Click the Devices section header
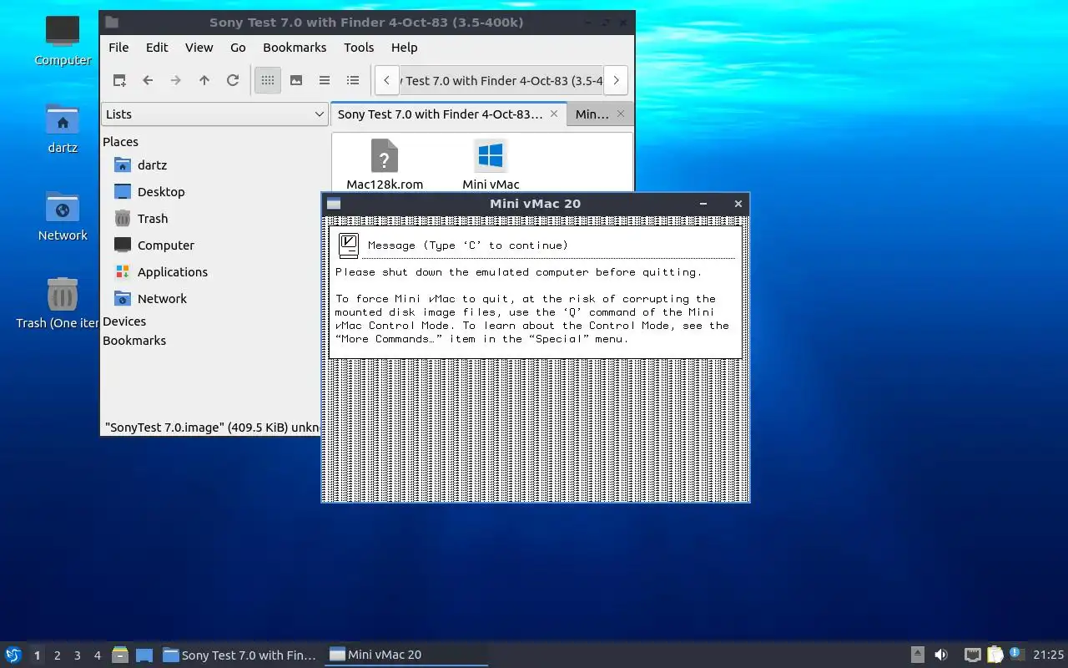 (x=124, y=321)
